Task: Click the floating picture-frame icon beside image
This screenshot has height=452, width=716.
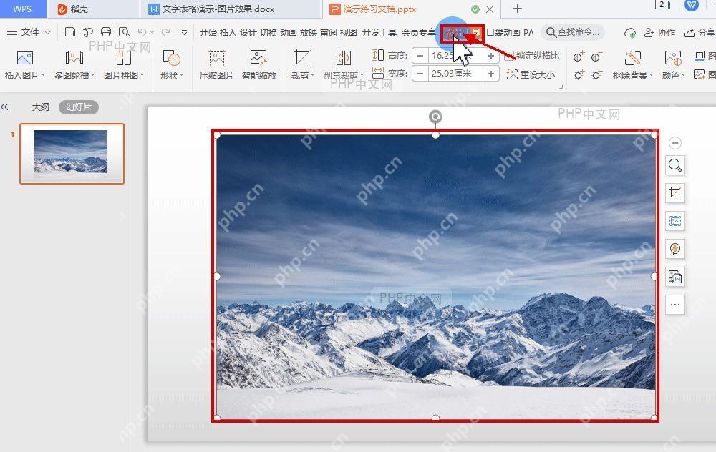Action: pos(675,221)
